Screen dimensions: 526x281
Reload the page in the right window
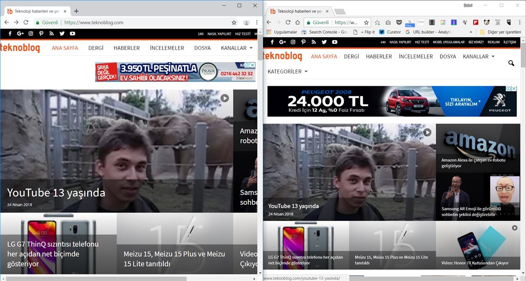(x=288, y=22)
